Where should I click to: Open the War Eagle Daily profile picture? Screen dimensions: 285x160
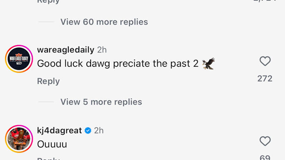pos(19,59)
